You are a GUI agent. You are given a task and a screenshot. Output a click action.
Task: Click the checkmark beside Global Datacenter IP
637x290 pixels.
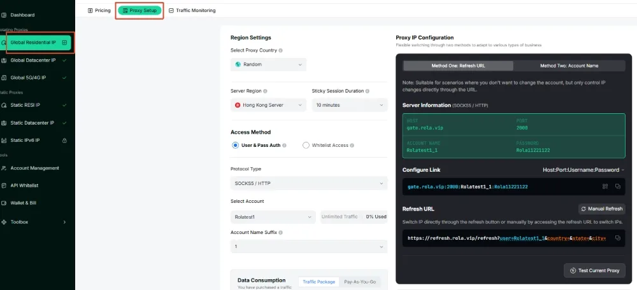tap(64, 60)
